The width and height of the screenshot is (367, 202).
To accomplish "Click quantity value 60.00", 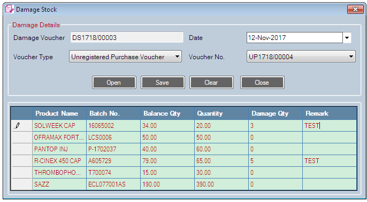I will coord(221,149).
